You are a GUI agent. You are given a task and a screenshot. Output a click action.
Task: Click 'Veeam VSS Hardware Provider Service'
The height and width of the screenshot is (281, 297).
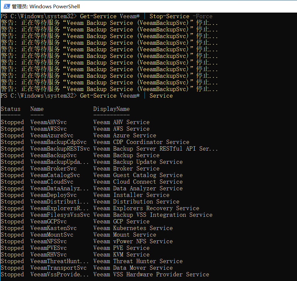[x=151, y=275]
